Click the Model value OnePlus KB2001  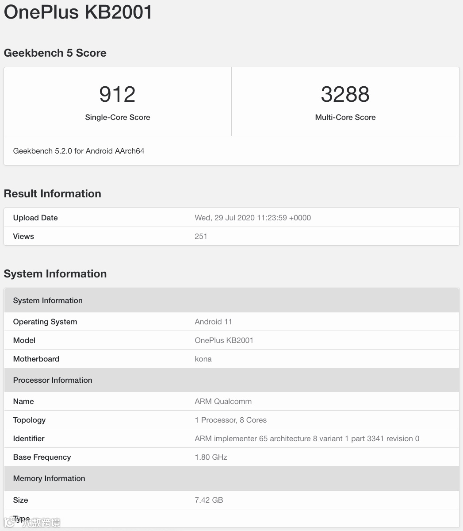tap(224, 340)
